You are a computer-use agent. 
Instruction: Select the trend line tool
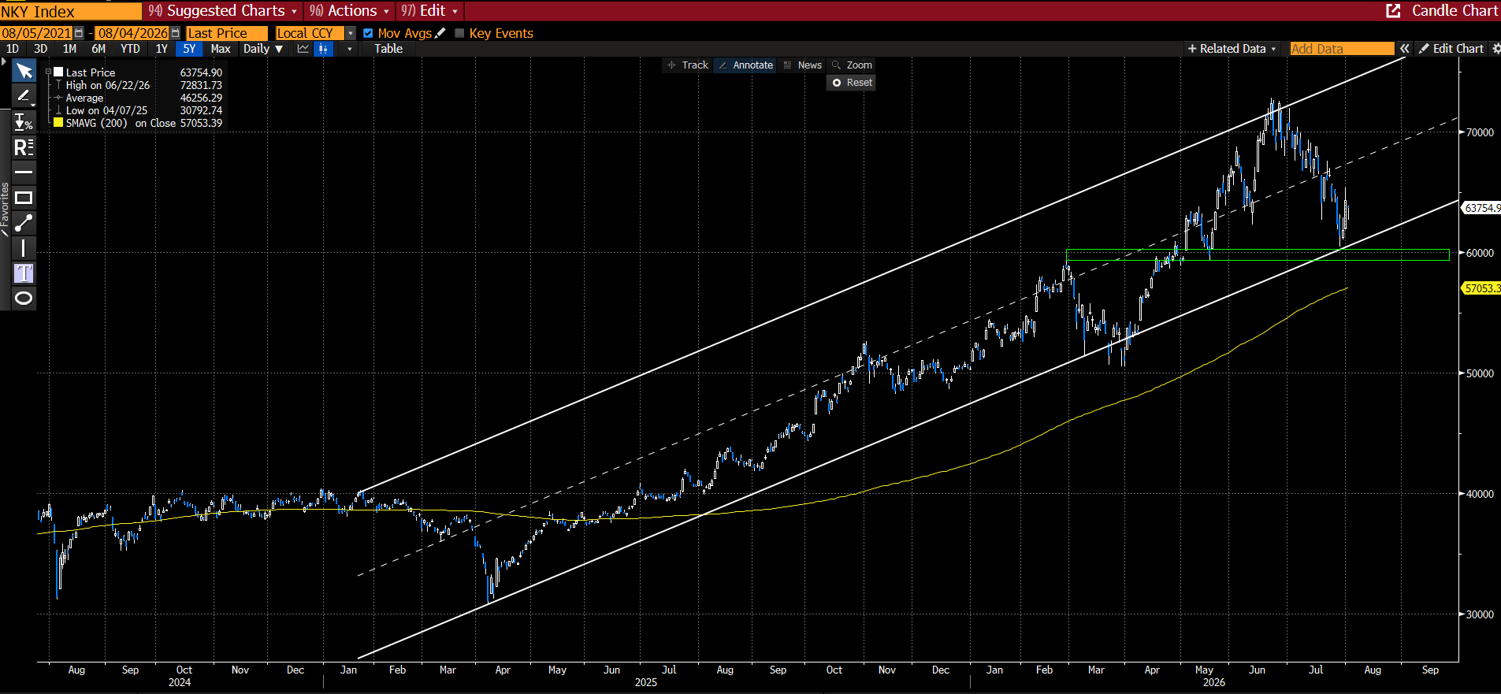tap(24, 223)
